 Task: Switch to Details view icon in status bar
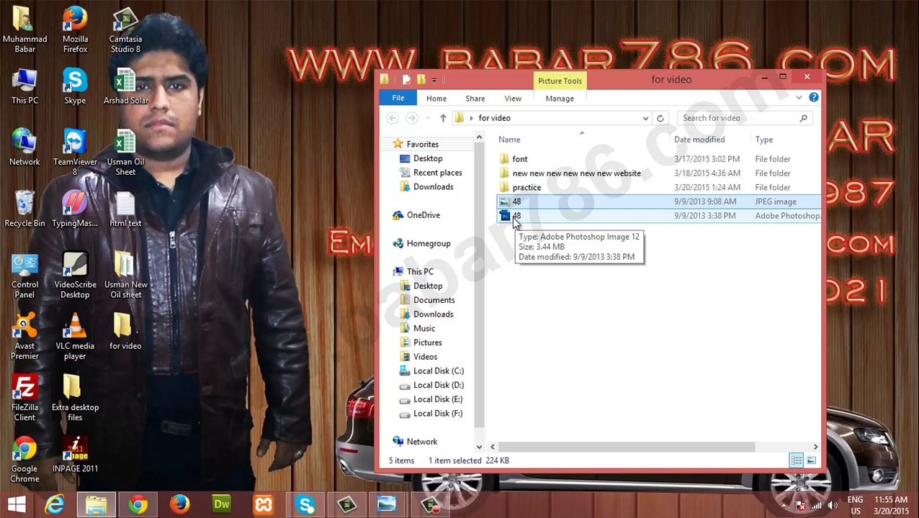(x=797, y=460)
